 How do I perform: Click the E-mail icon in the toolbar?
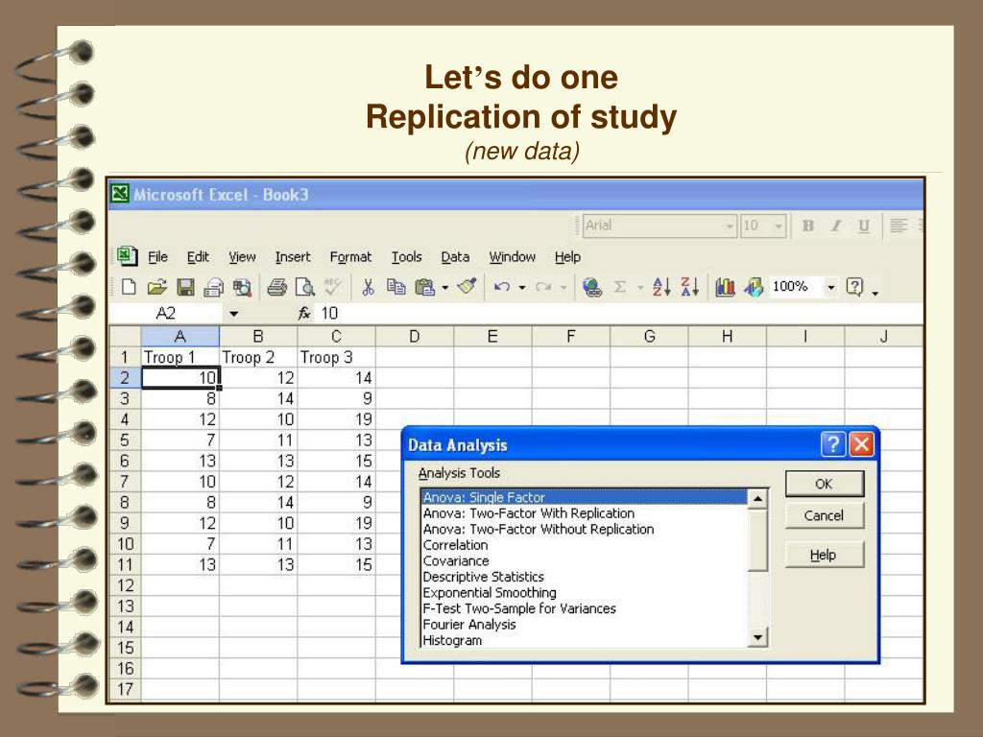214,287
